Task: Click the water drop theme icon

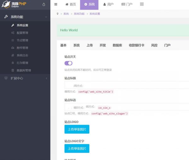Action: (x=43, y=5)
